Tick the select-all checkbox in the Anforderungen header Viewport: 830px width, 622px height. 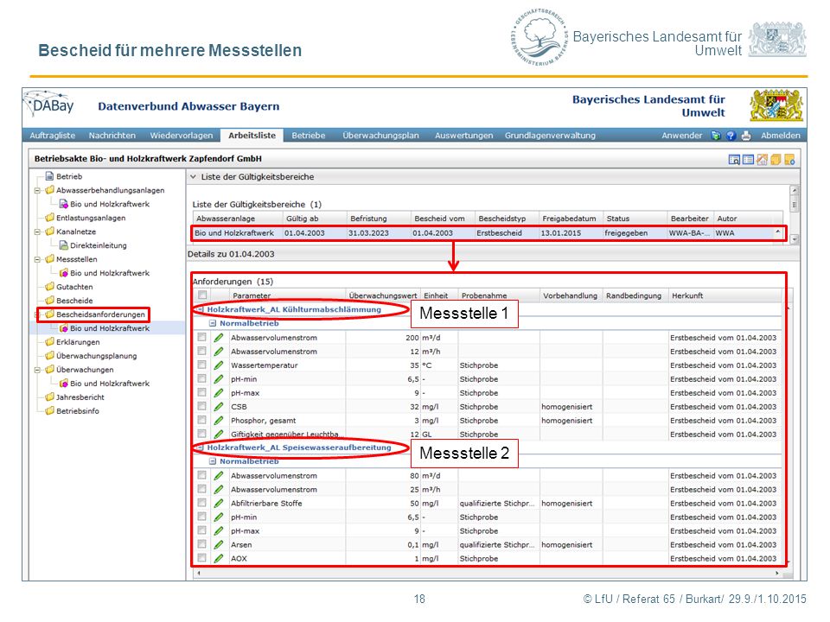tap(202, 295)
